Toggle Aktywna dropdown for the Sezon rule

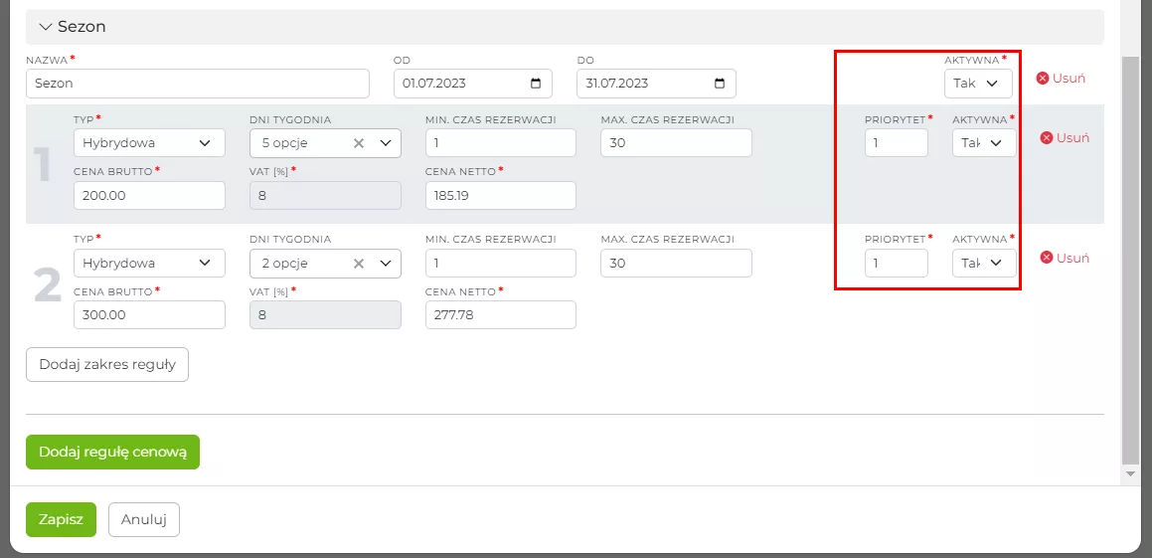coord(978,84)
